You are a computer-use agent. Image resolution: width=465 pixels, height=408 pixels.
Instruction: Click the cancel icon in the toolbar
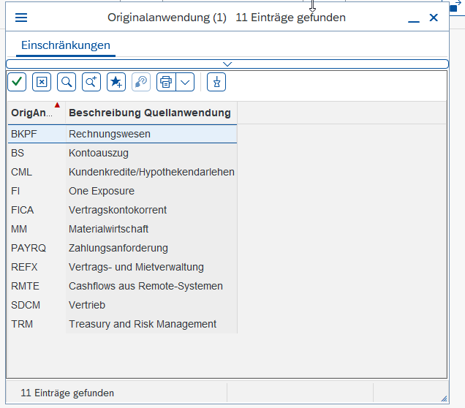(x=42, y=82)
